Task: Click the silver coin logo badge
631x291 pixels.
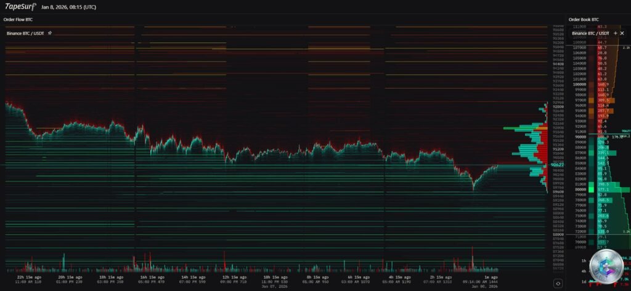Action: [605, 268]
